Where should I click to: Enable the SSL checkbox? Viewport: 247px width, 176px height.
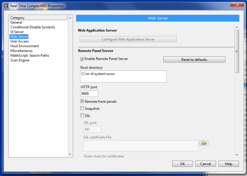82,115
